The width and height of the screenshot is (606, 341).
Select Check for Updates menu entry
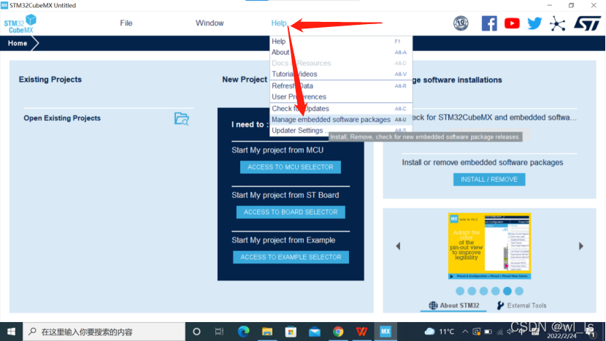click(341, 109)
